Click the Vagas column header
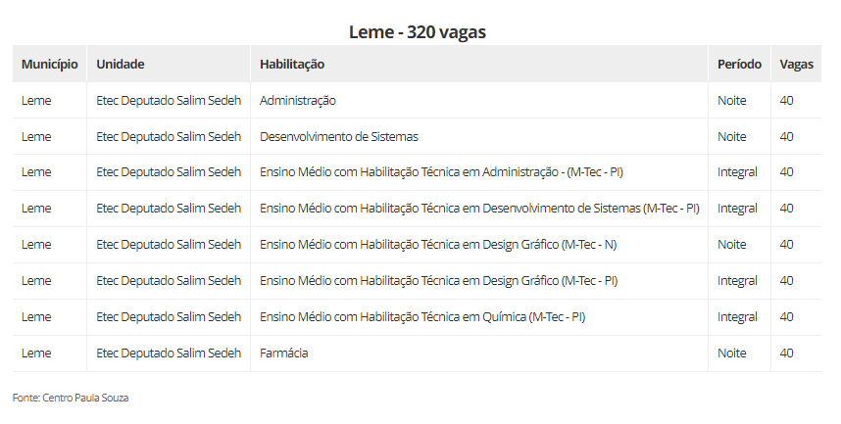841x424 pixels. click(x=796, y=64)
